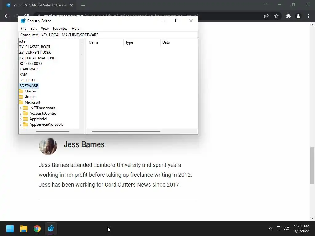Click the .NETFramework folder icon
Viewport: 315px width, 236px height.
coord(26,108)
